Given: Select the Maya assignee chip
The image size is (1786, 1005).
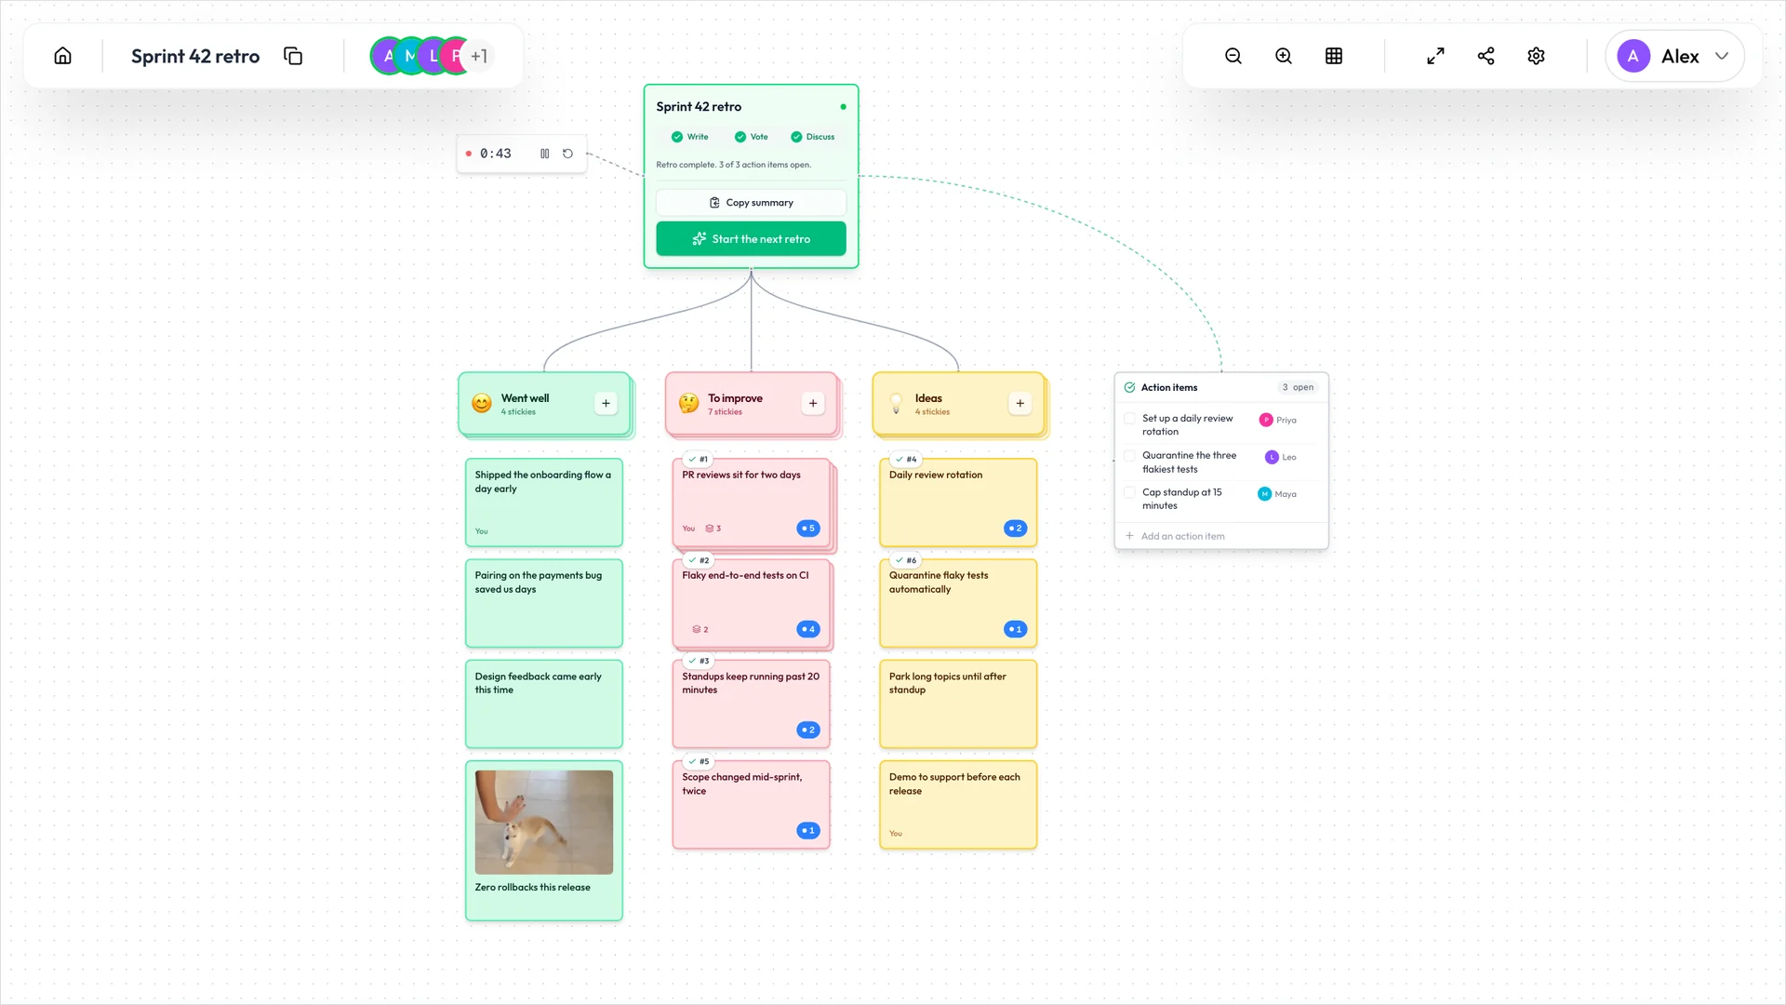Looking at the screenshot, I should tap(1277, 494).
